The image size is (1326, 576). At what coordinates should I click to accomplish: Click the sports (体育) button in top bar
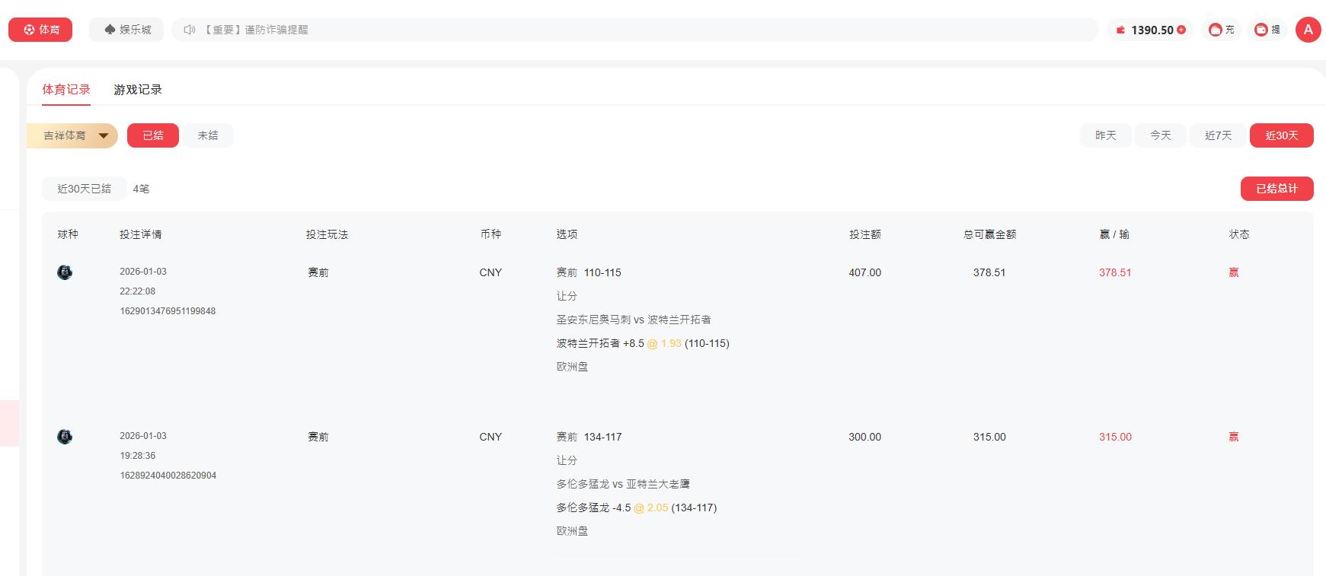40,30
